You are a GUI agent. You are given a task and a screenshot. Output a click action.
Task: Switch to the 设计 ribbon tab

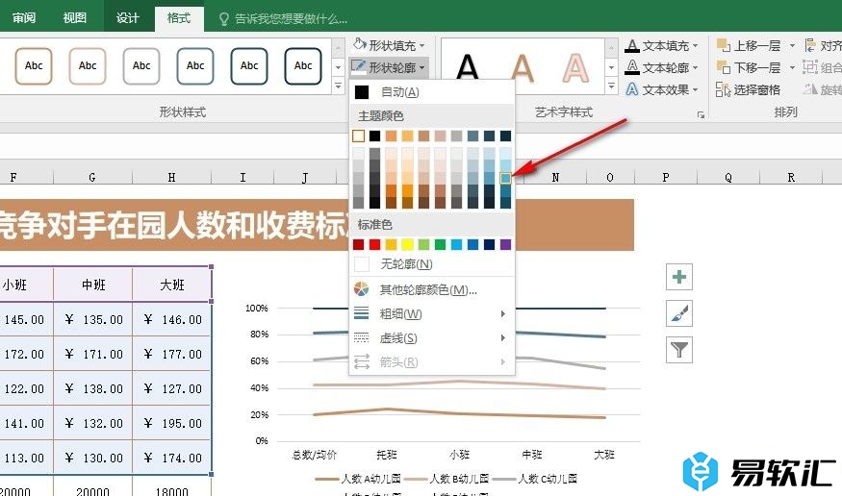[127, 17]
